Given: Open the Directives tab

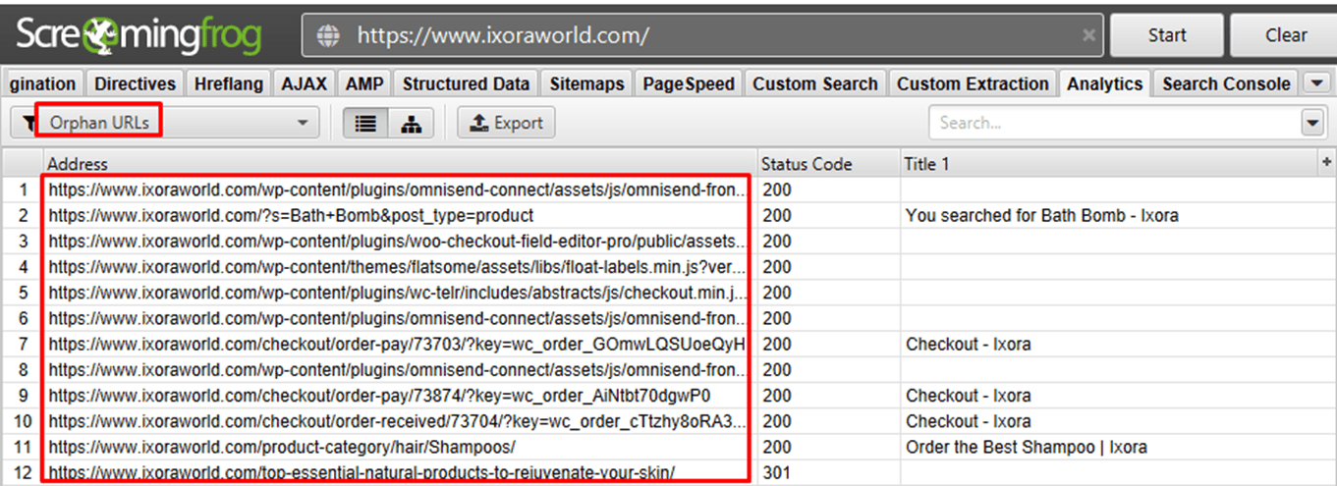Looking at the screenshot, I should pos(135,84).
